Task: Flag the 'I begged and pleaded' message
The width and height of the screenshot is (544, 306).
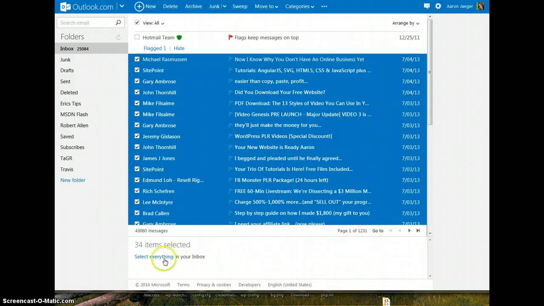Action: coord(231,158)
